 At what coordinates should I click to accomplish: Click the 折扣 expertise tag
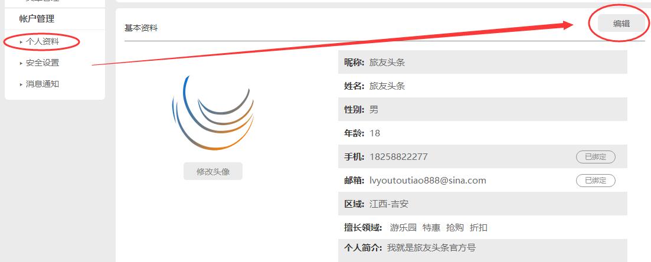(x=478, y=228)
